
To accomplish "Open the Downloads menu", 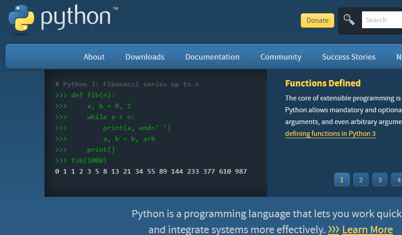I will (145, 57).
